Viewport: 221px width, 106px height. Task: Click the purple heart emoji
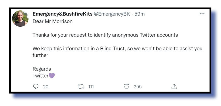[52, 76]
